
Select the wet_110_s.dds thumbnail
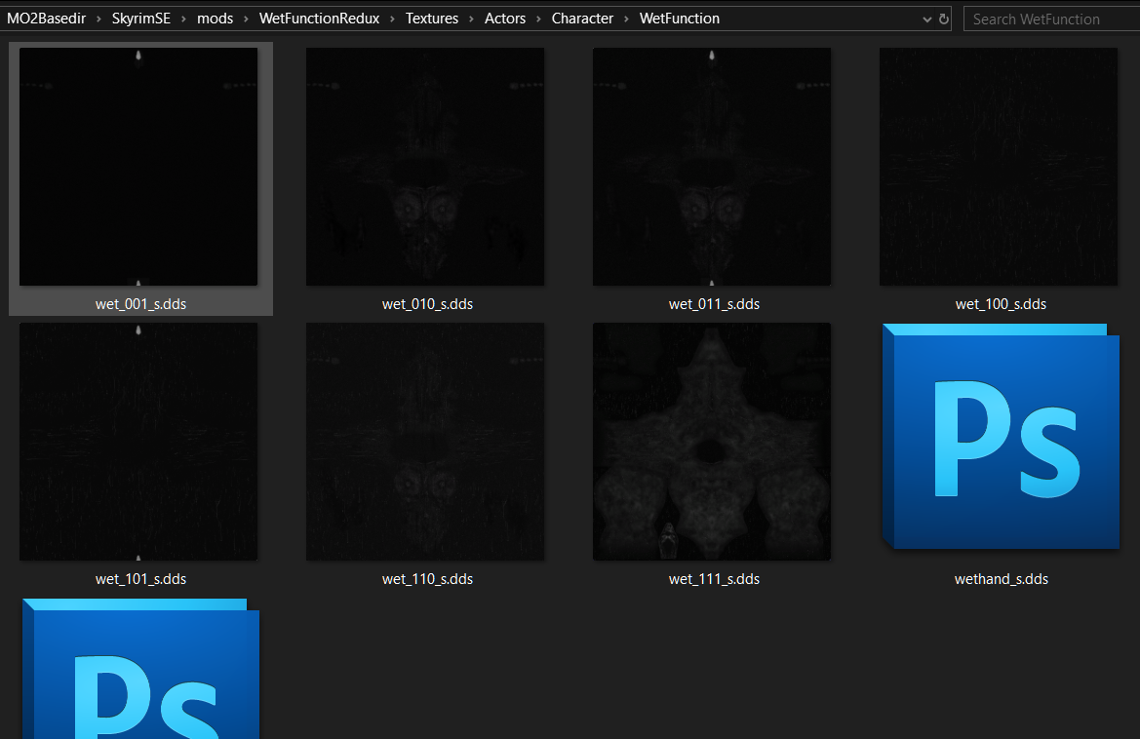(424, 442)
